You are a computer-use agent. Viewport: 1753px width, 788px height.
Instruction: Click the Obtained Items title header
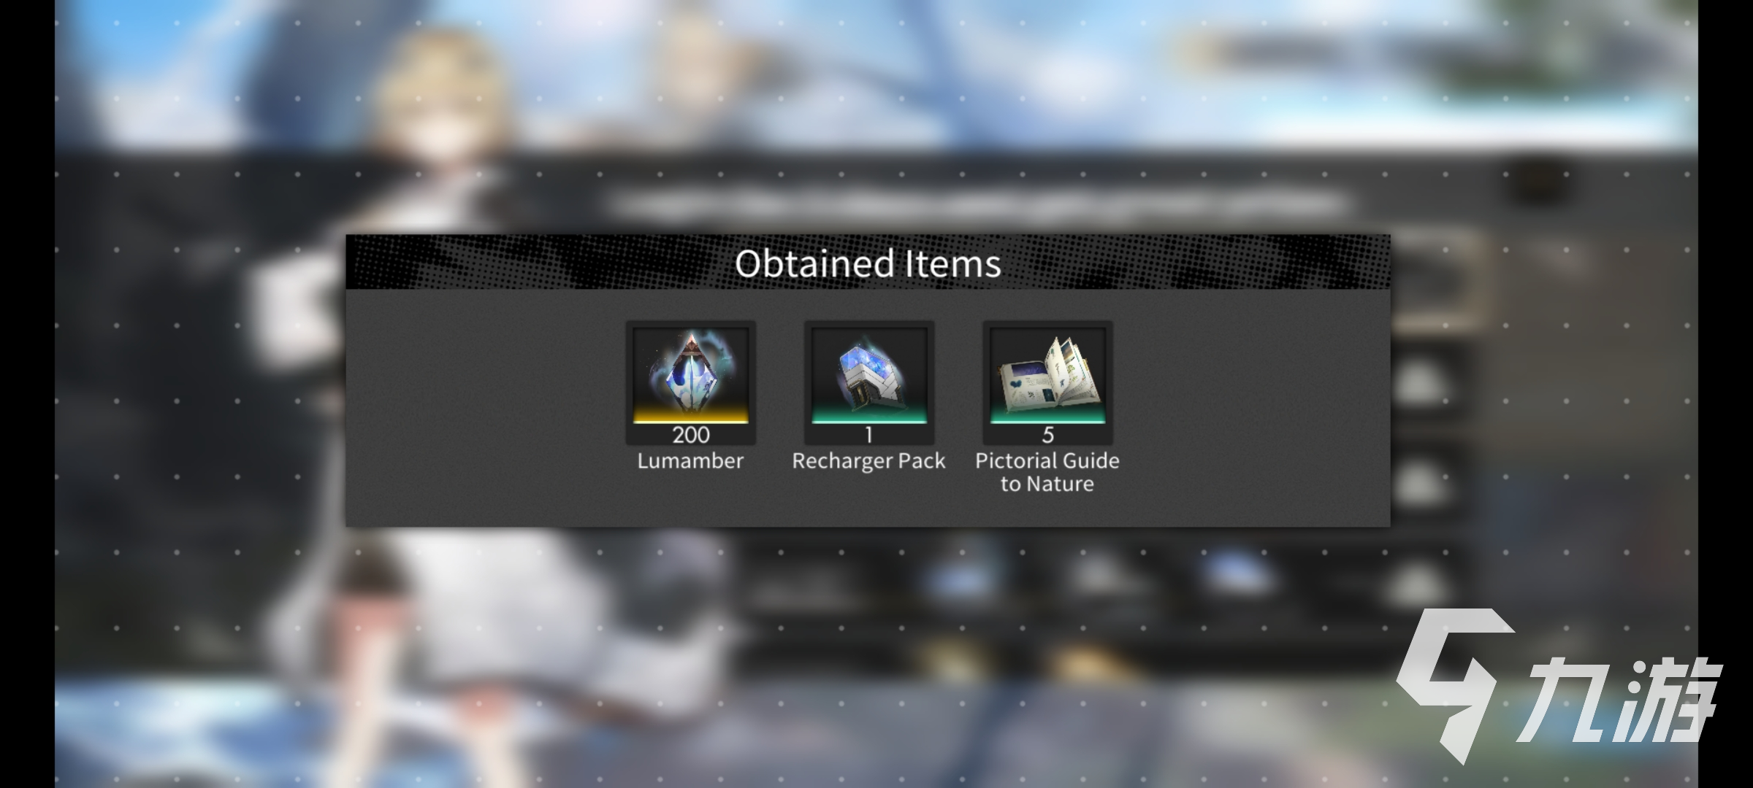(x=868, y=263)
